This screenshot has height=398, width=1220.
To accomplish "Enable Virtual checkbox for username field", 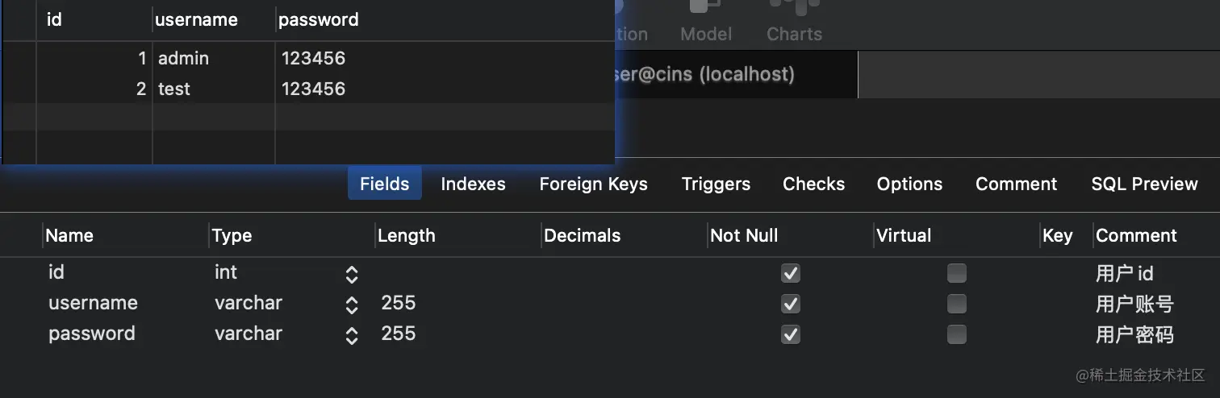I will coord(957,304).
